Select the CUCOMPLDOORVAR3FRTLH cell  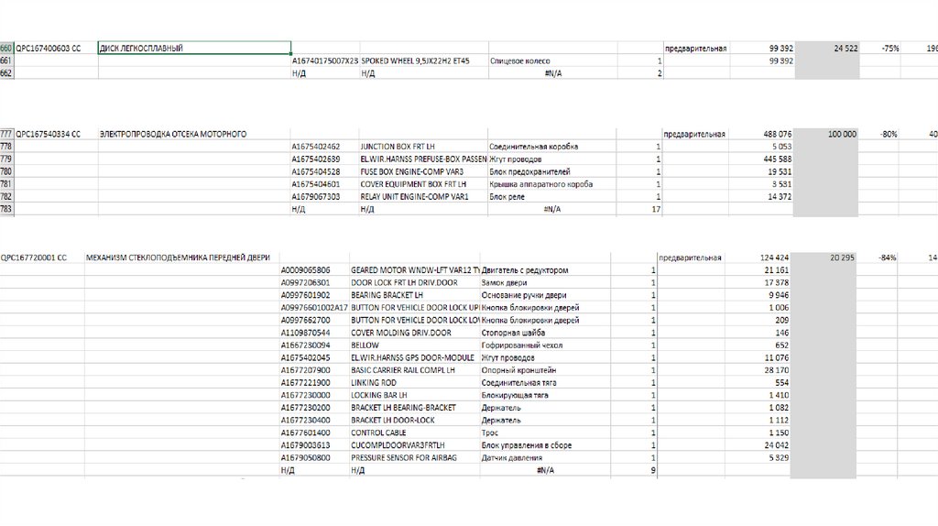415,445
